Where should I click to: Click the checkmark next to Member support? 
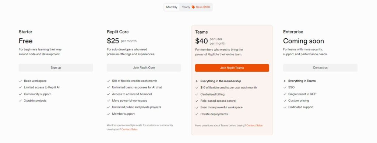(109, 114)
